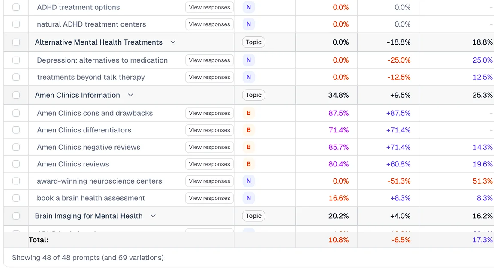Click the N badge beside treatments beyond talk therapy
Image resolution: width=494 pixels, height=271 pixels.
(248, 77)
